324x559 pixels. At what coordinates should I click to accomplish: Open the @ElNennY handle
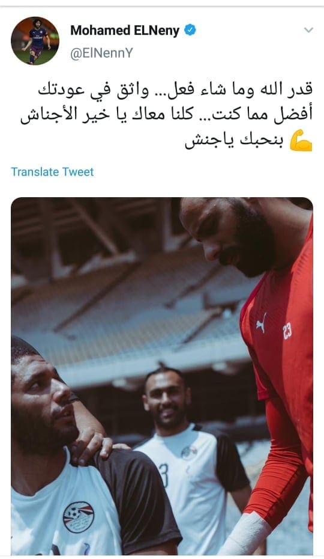pos(101,53)
